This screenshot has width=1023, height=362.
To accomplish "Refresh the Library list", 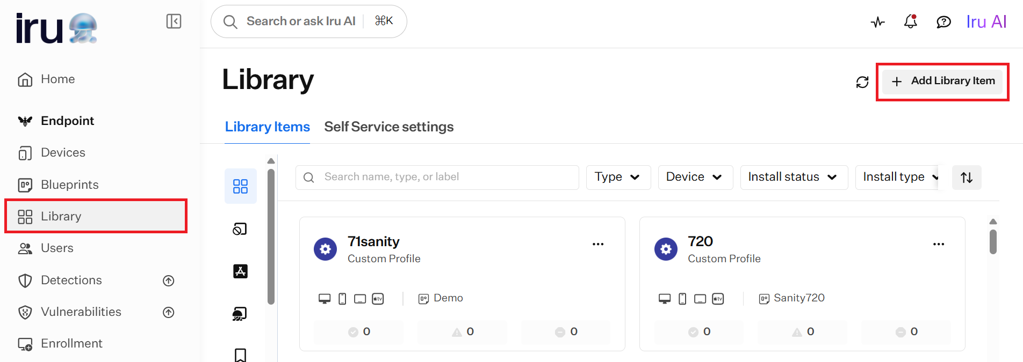I will (862, 82).
